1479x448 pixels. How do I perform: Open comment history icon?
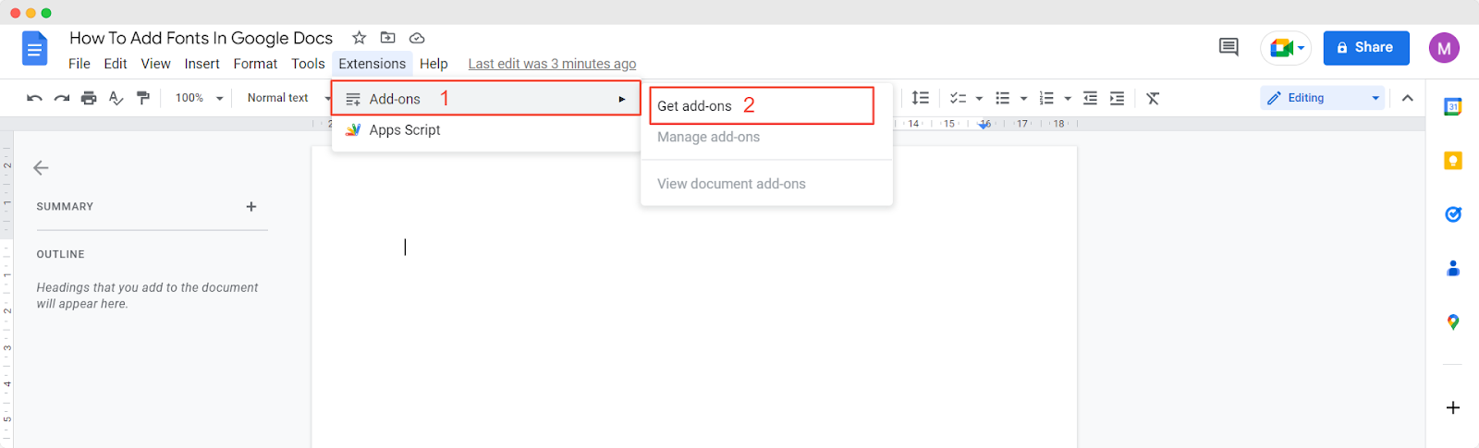[1228, 47]
